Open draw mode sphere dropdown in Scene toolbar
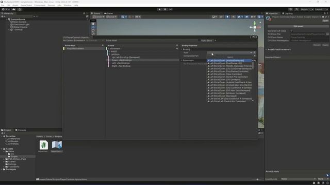This screenshot has height=185, width=330. tap(214, 17)
